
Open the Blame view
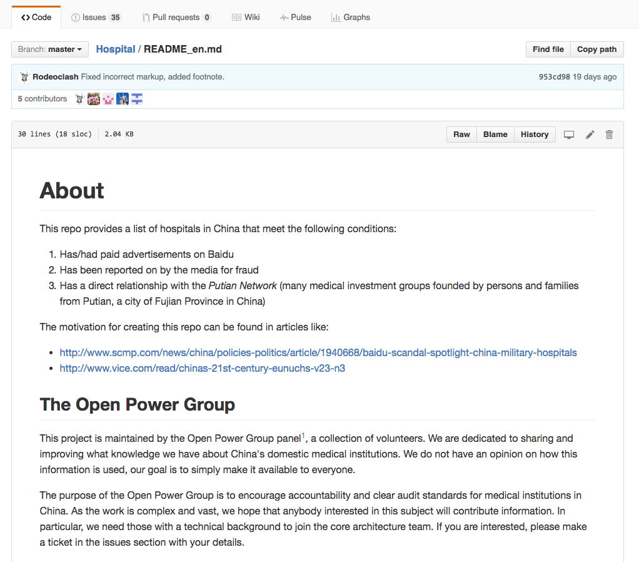(495, 135)
